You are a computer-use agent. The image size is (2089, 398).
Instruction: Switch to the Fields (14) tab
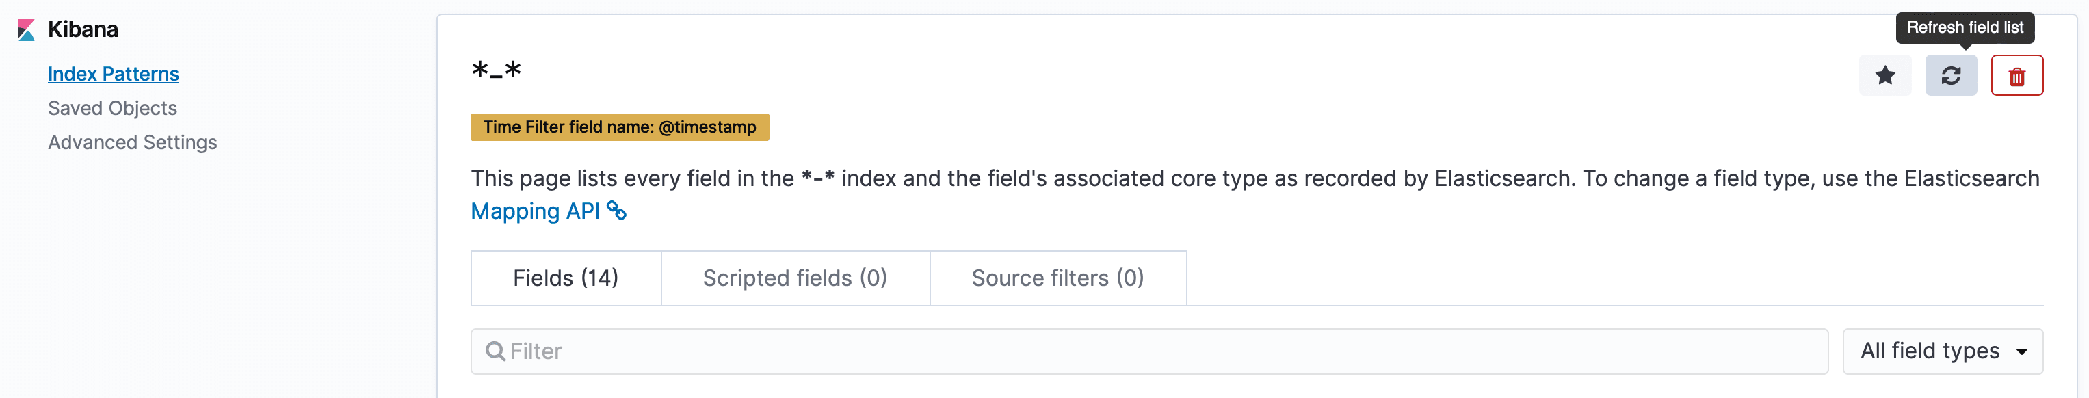pyautogui.click(x=565, y=278)
